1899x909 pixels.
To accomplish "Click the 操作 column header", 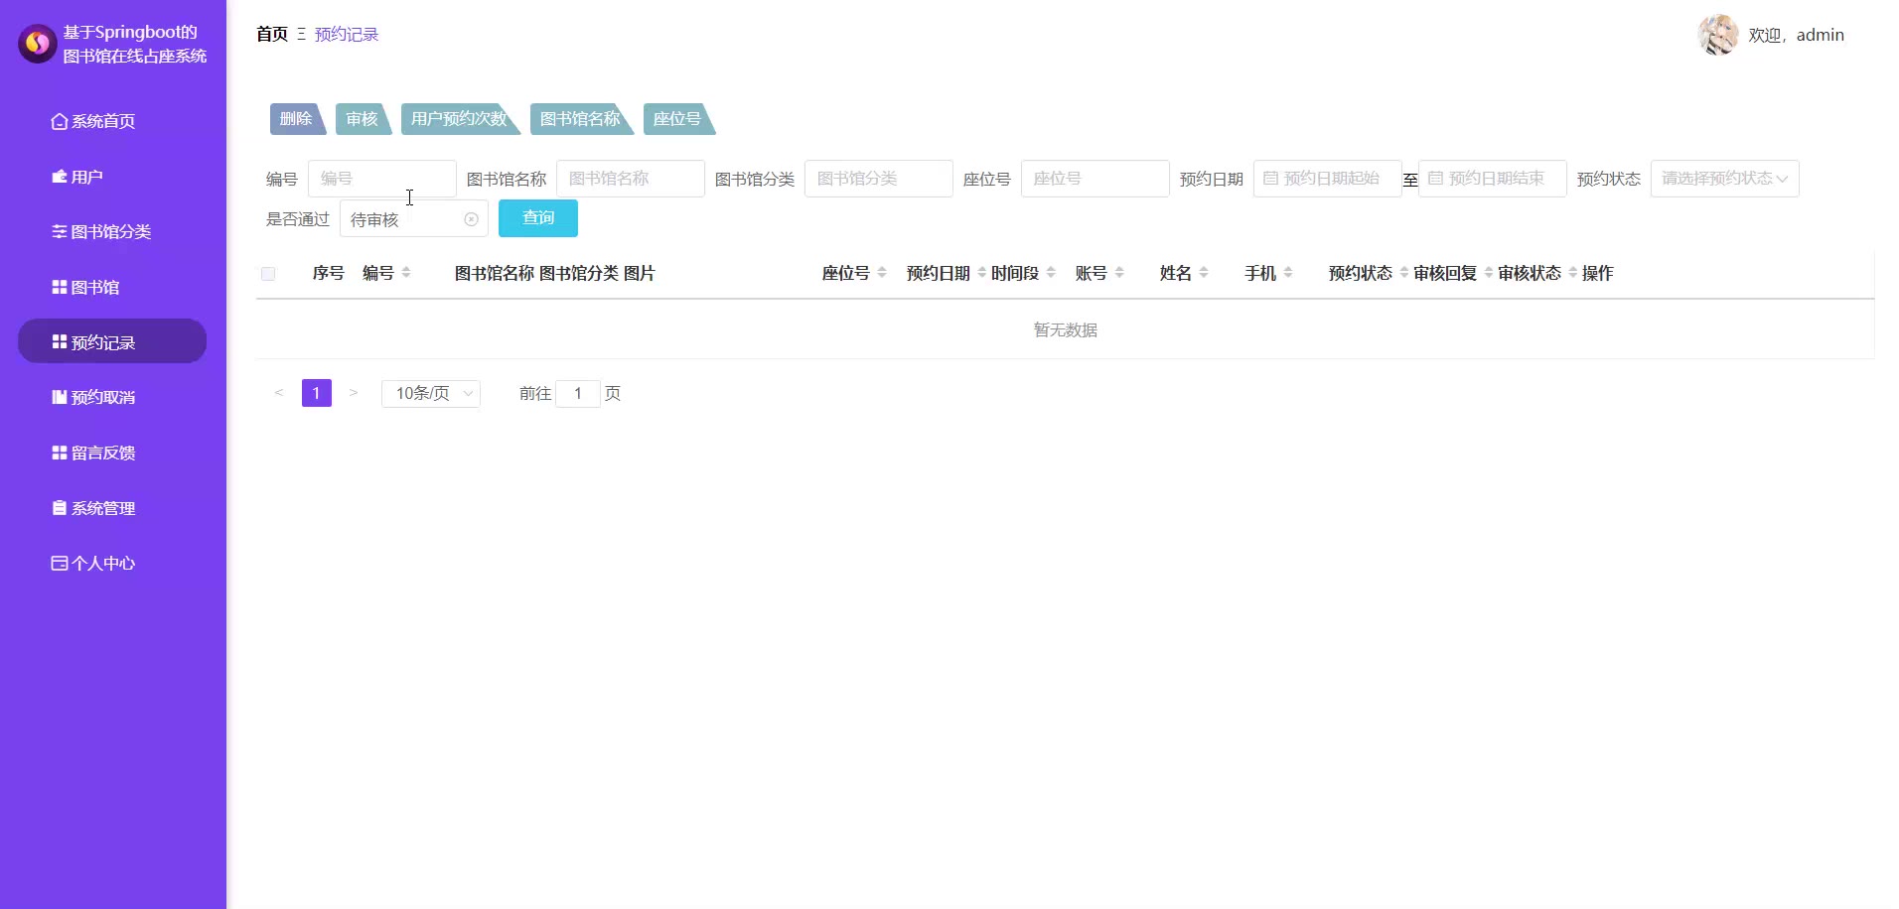I will (x=1598, y=273).
